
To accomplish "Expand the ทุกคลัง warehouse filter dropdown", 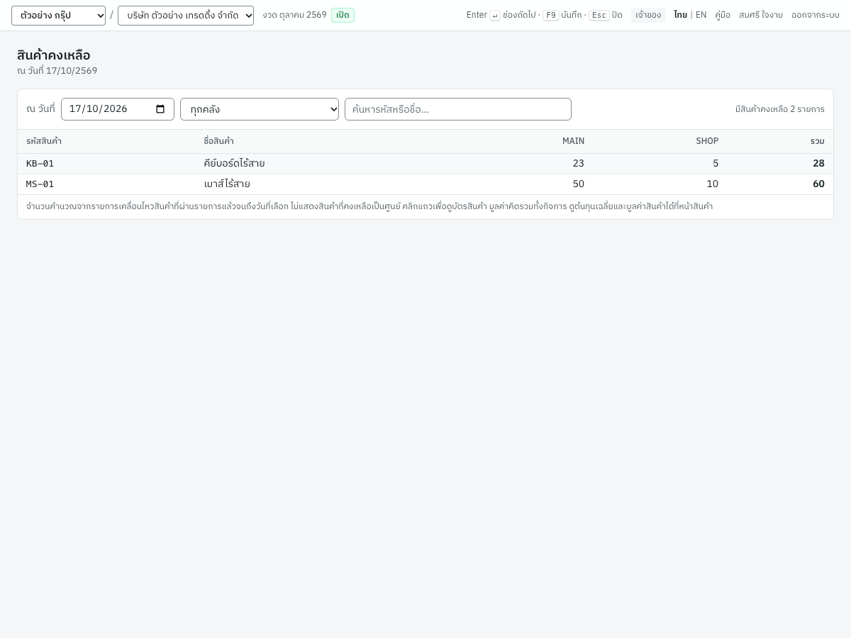I will point(260,109).
